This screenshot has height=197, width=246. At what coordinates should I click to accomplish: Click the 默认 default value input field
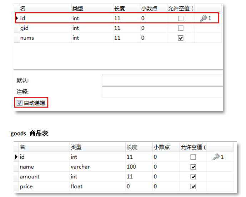[162, 80]
